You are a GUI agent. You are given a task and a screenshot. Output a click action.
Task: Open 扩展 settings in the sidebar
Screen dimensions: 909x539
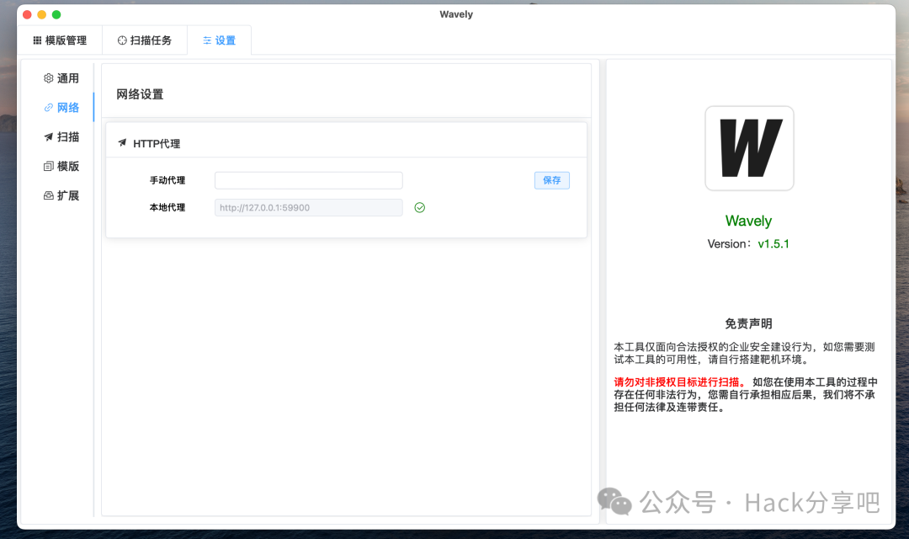(x=61, y=195)
